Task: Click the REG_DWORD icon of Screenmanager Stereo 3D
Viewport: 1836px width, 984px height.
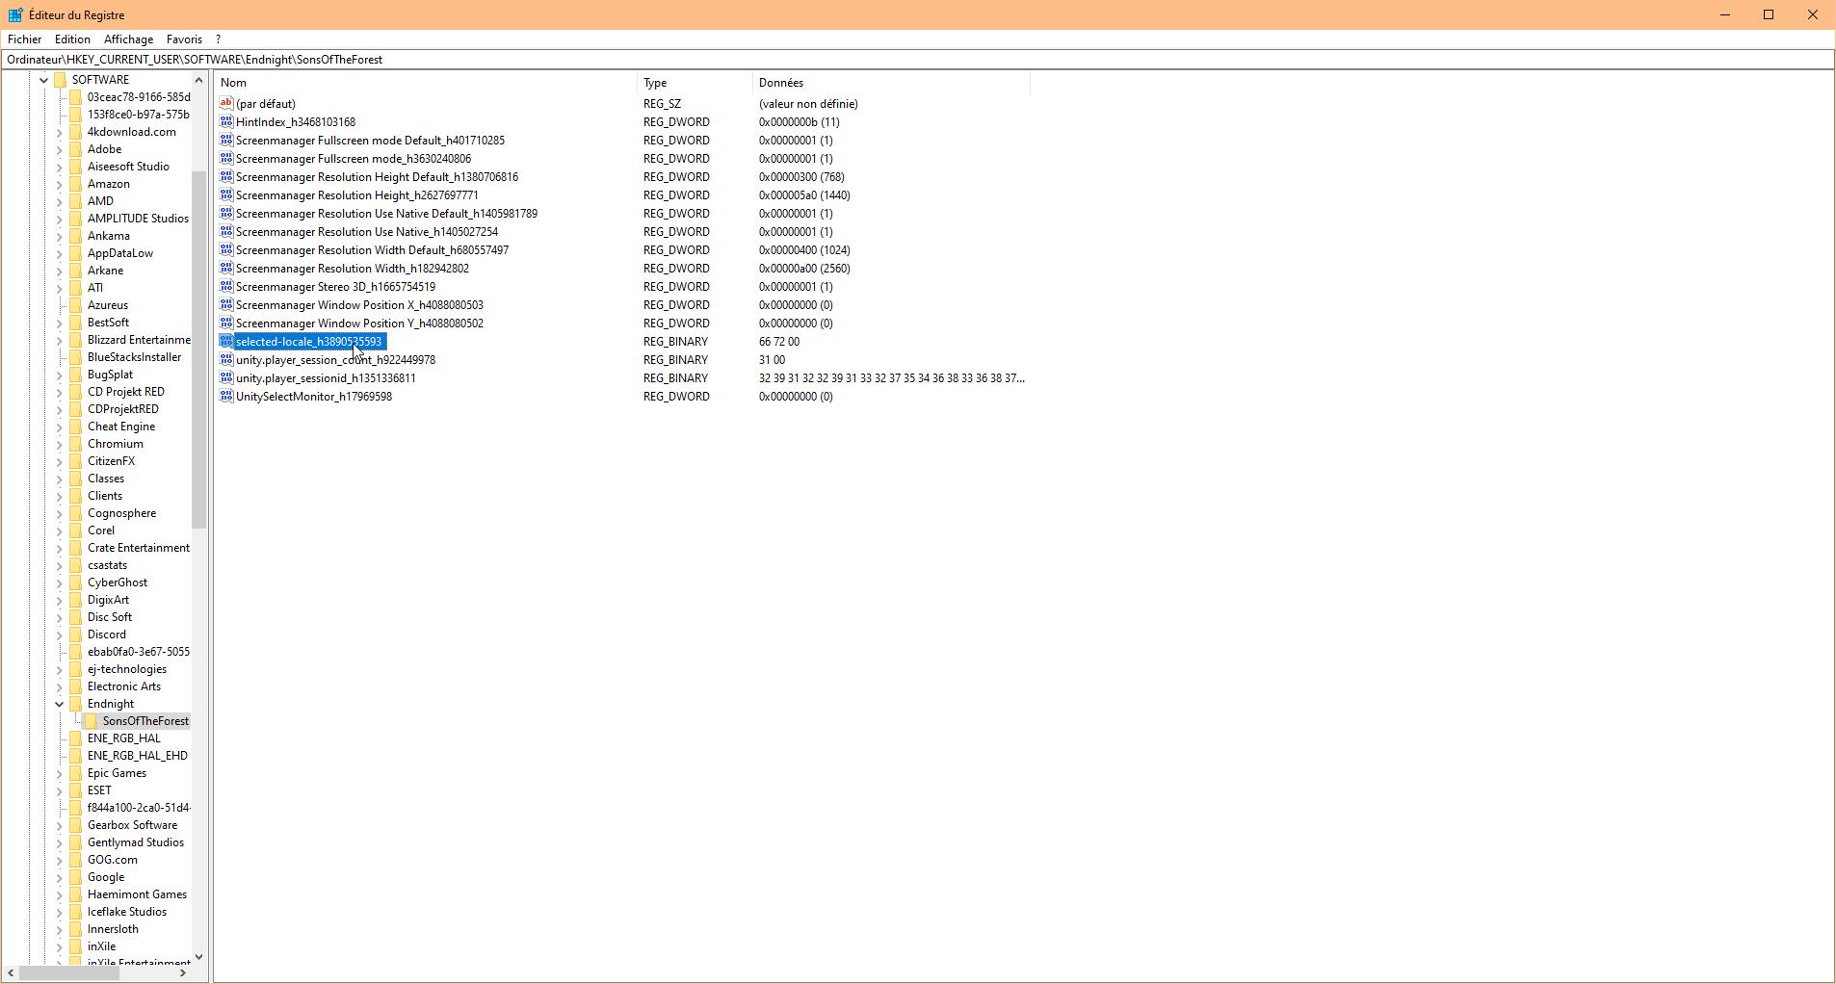Action: click(225, 286)
